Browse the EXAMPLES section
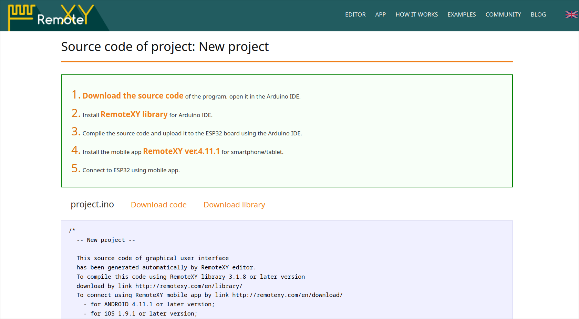Viewport: 579px width, 319px height. pos(462,14)
